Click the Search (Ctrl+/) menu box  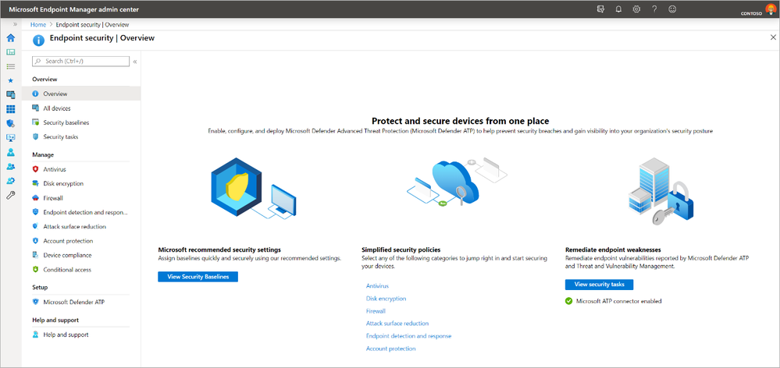pos(80,61)
